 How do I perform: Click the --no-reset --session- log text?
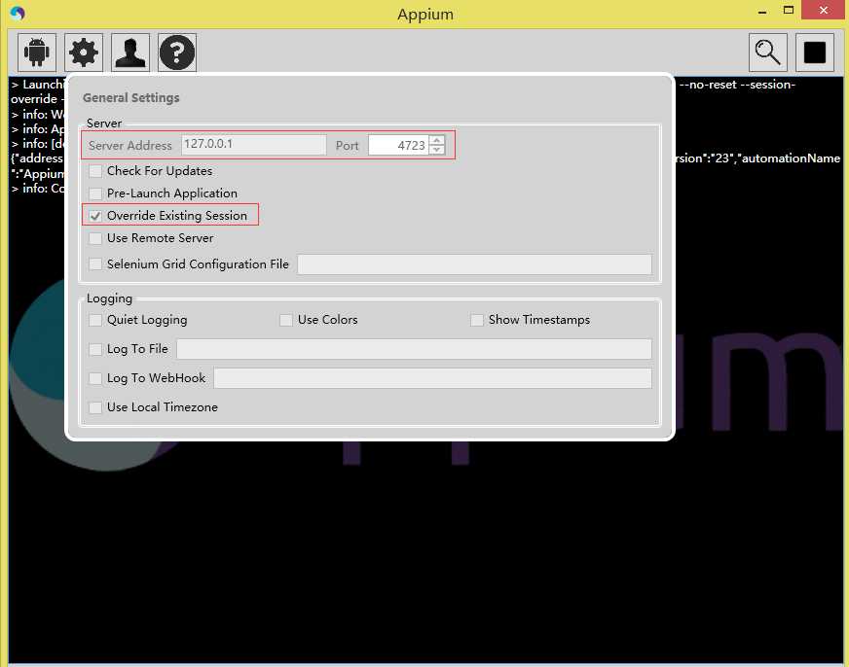pyautogui.click(x=737, y=85)
